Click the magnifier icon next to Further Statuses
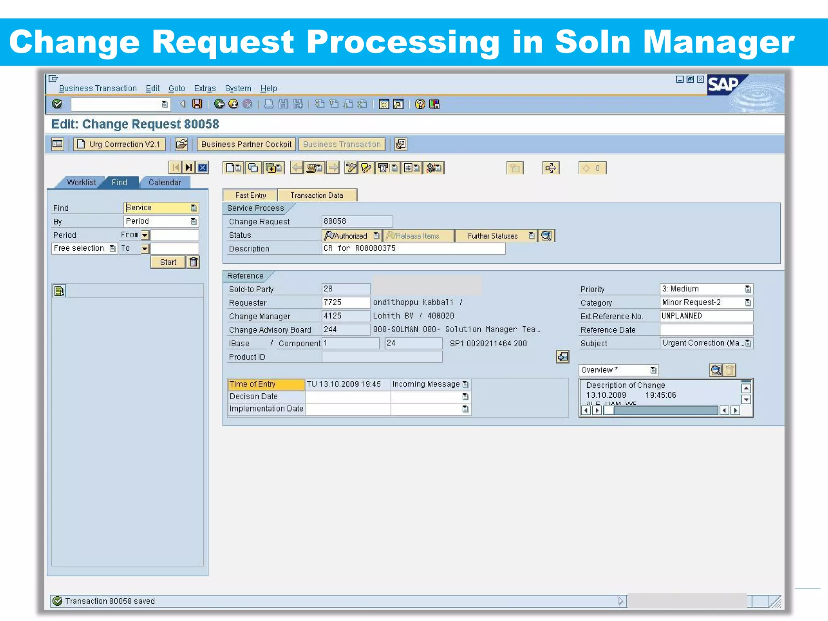828x621 pixels. click(546, 235)
